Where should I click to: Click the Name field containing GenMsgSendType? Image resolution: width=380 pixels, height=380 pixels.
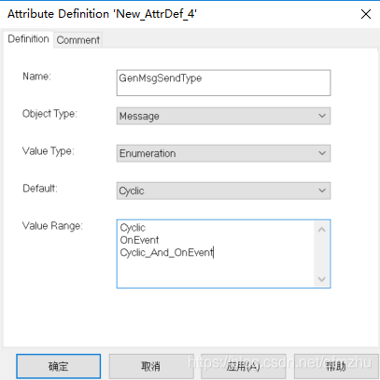(x=223, y=83)
